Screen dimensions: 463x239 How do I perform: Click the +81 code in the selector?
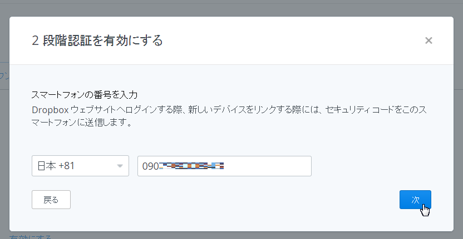(x=66, y=166)
